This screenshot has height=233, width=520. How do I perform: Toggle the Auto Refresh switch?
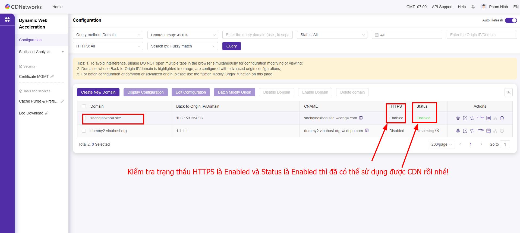(511, 20)
